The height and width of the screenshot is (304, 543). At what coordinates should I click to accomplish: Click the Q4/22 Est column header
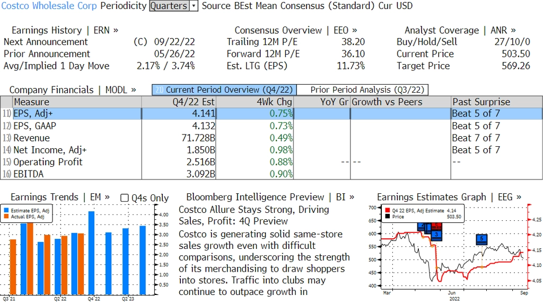point(178,102)
